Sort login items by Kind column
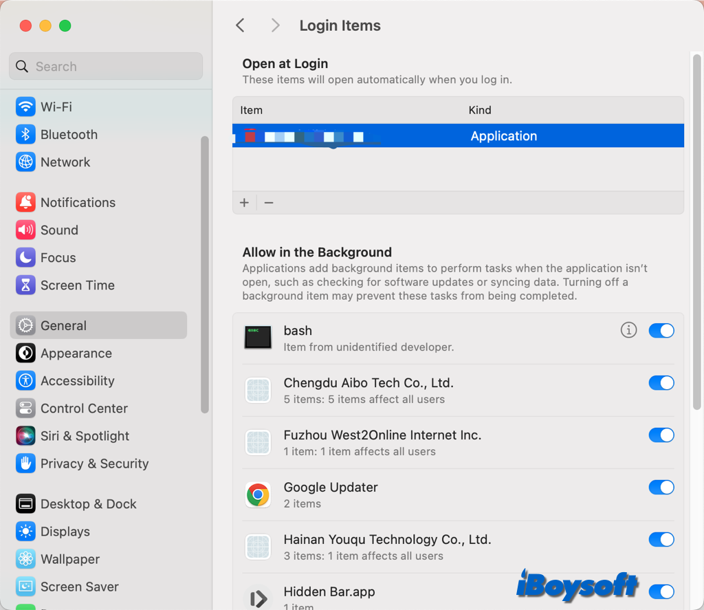 pyautogui.click(x=480, y=110)
